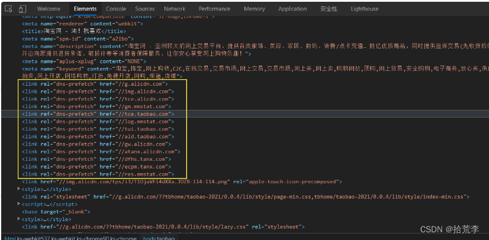Select the //atanx.alicdn.com dns-prefetch link line
The image size is (489, 240).
coord(101,151)
